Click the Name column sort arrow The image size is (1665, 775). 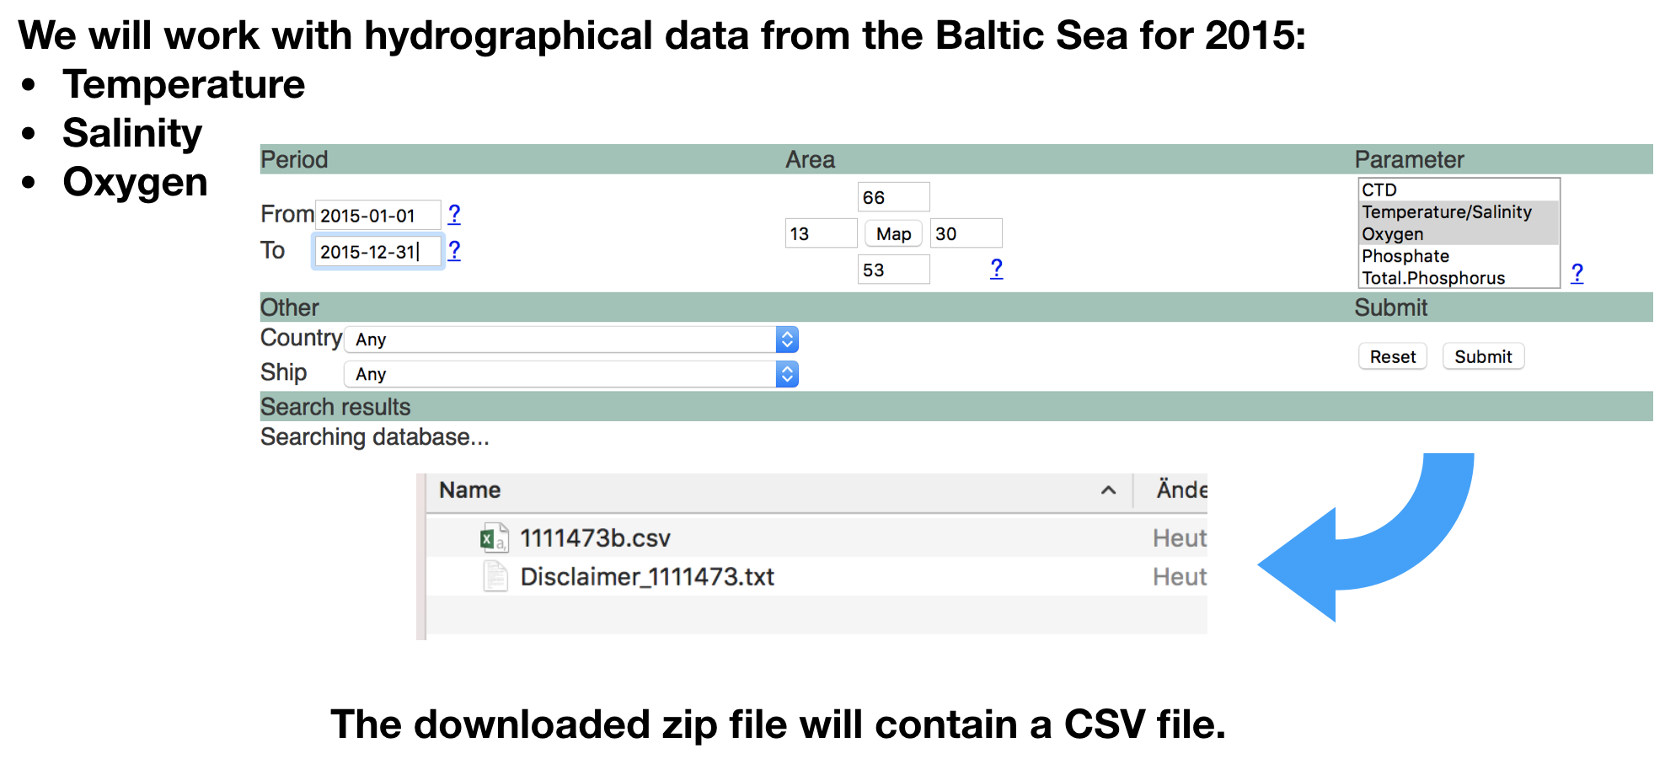pos(1108,490)
